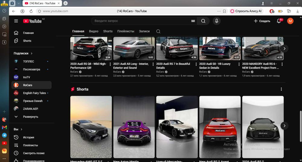Switch to the Плейлисты channel tab

click(x=126, y=31)
